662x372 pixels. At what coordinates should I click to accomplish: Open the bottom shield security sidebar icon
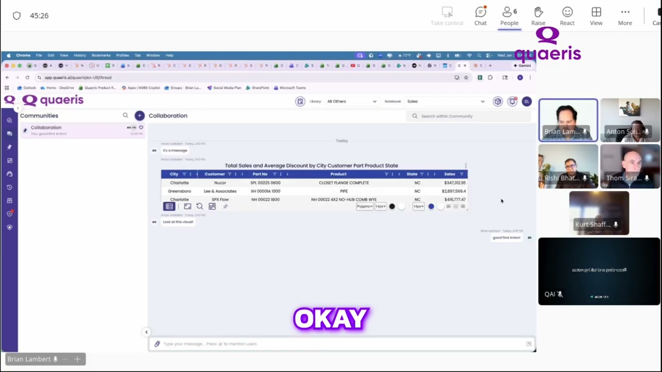(9, 227)
